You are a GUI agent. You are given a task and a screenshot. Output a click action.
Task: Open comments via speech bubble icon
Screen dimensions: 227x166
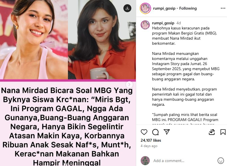point(155,132)
